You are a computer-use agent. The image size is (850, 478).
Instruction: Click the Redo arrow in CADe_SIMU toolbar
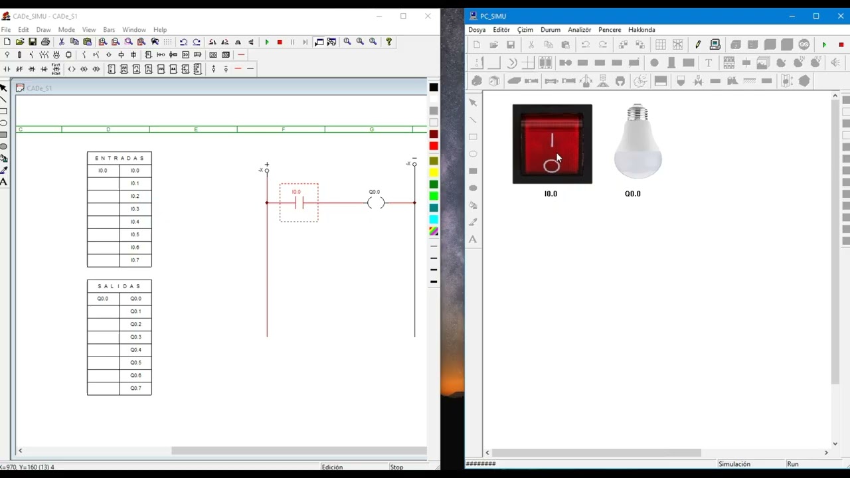click(x=197, y=42)
